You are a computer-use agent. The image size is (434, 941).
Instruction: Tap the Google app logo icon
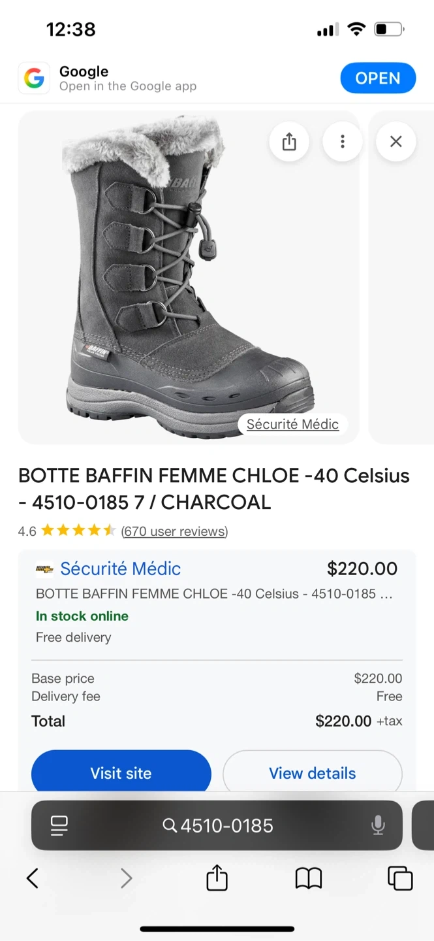34,79
